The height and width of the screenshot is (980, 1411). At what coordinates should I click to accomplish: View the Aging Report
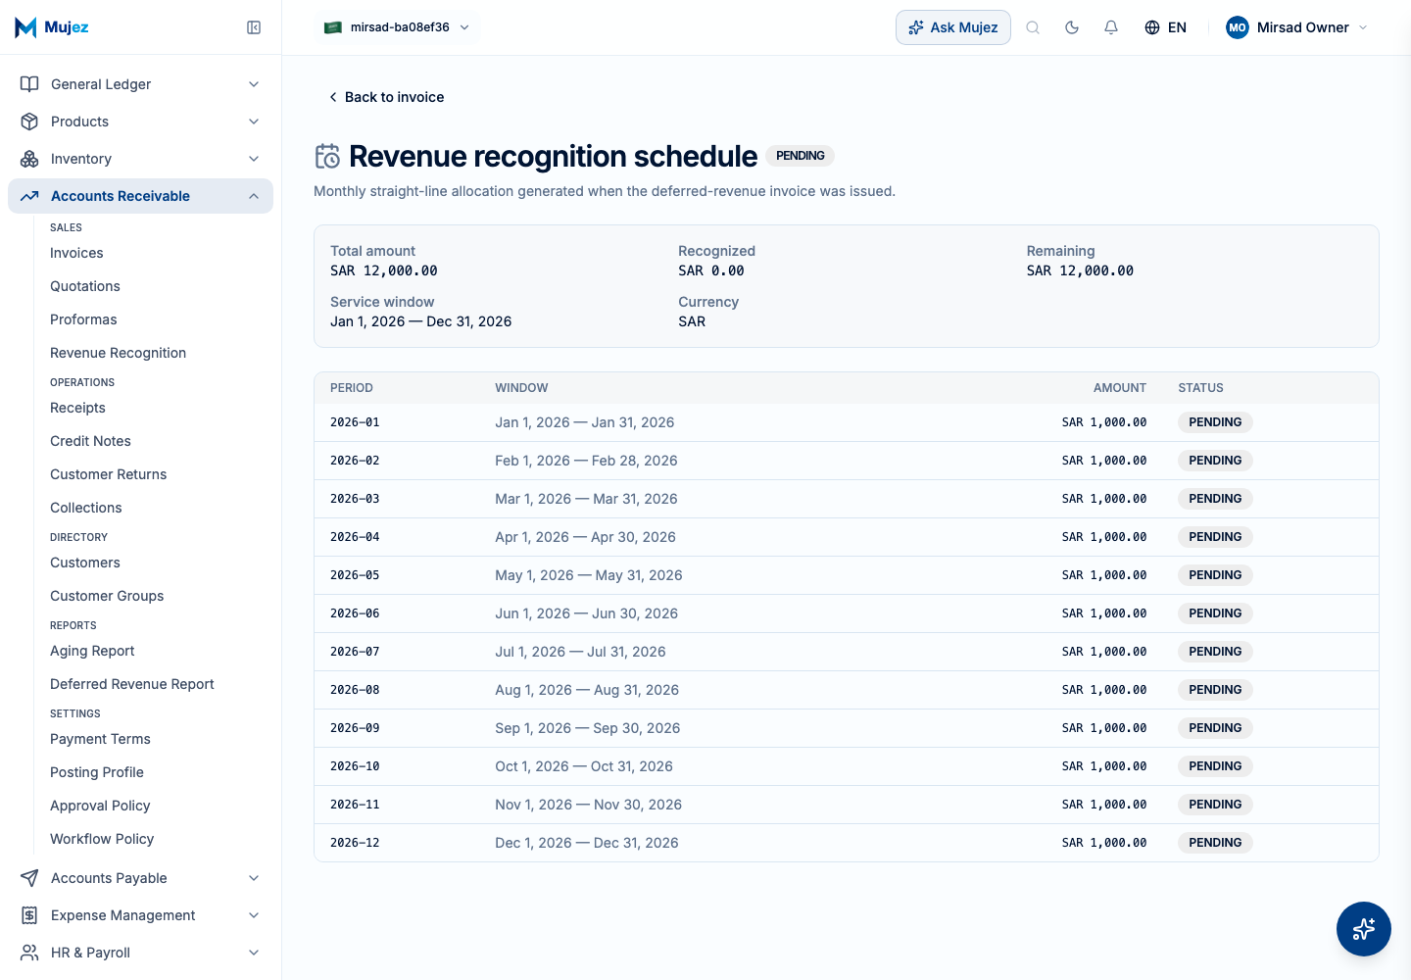[x=92, y=651]
